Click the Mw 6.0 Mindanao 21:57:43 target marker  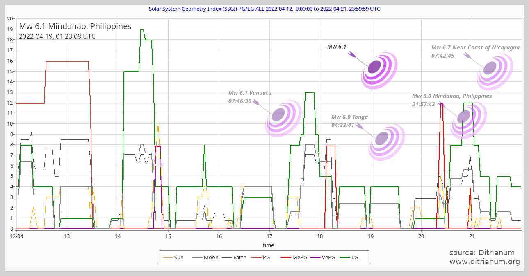[469, 121]
